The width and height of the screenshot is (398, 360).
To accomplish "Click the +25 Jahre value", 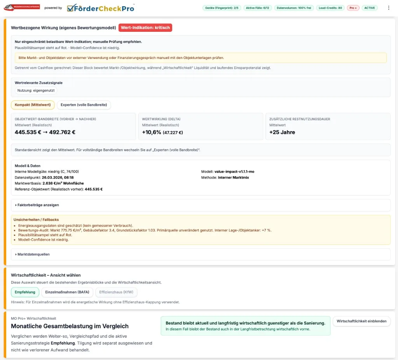I will coord(282,132).
